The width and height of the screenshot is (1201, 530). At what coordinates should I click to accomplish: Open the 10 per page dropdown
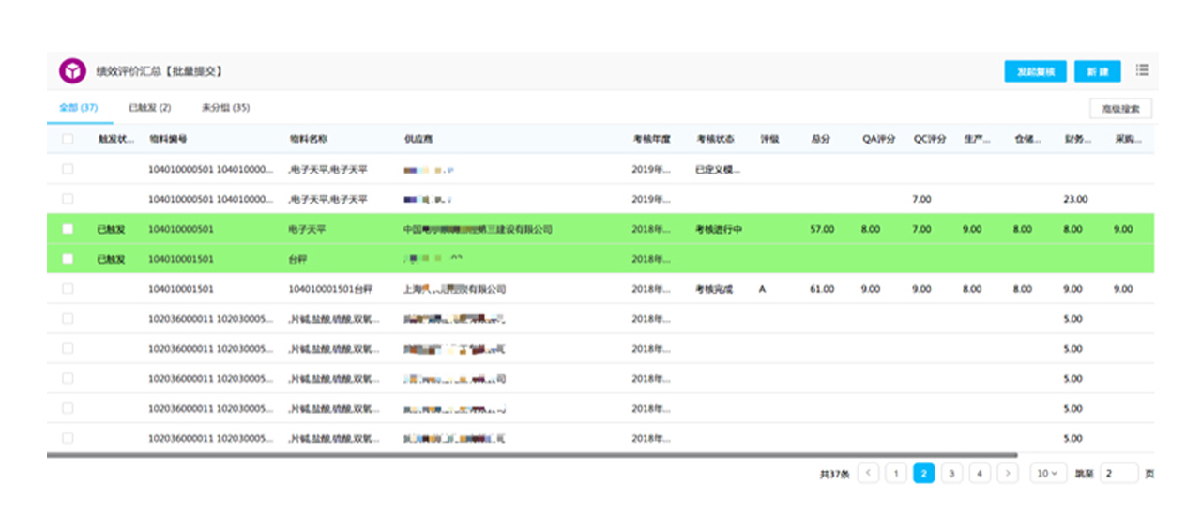1047,474
